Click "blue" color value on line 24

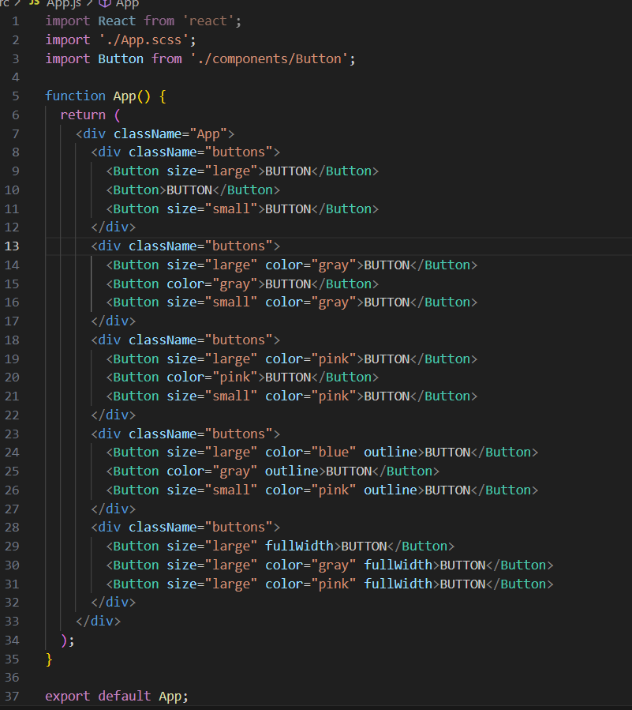[x=334, y=453]
